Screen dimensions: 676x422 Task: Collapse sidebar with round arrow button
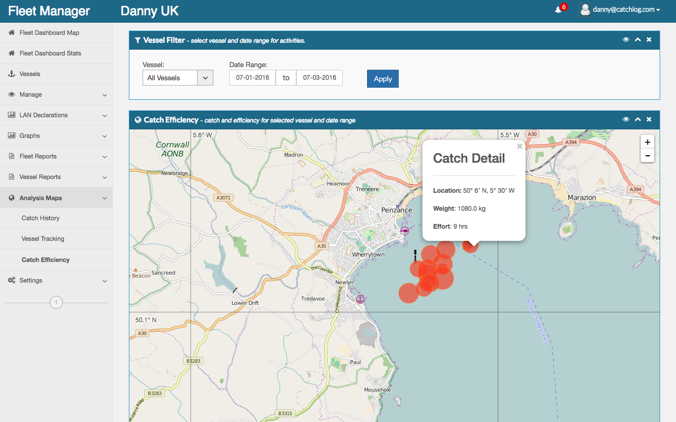(x=56, y=303)
